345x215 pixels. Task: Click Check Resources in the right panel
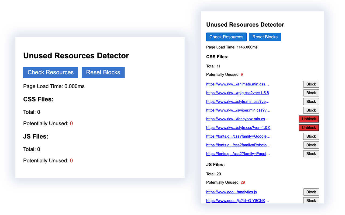click(226, 37)
